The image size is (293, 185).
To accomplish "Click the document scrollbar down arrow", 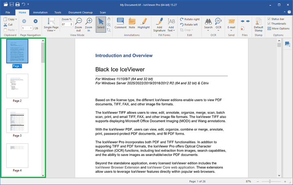I will pos(279,176).
